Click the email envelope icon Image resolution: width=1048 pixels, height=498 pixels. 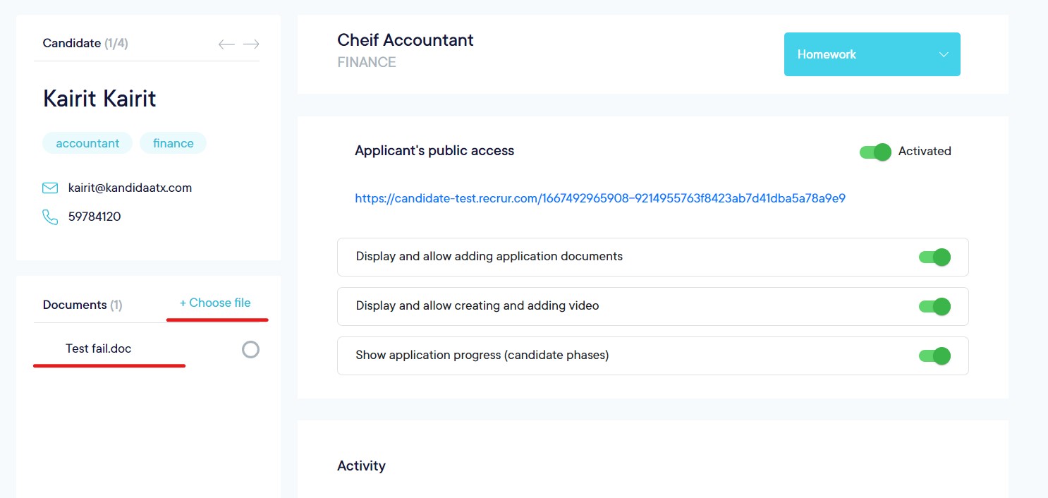(50, 188)
